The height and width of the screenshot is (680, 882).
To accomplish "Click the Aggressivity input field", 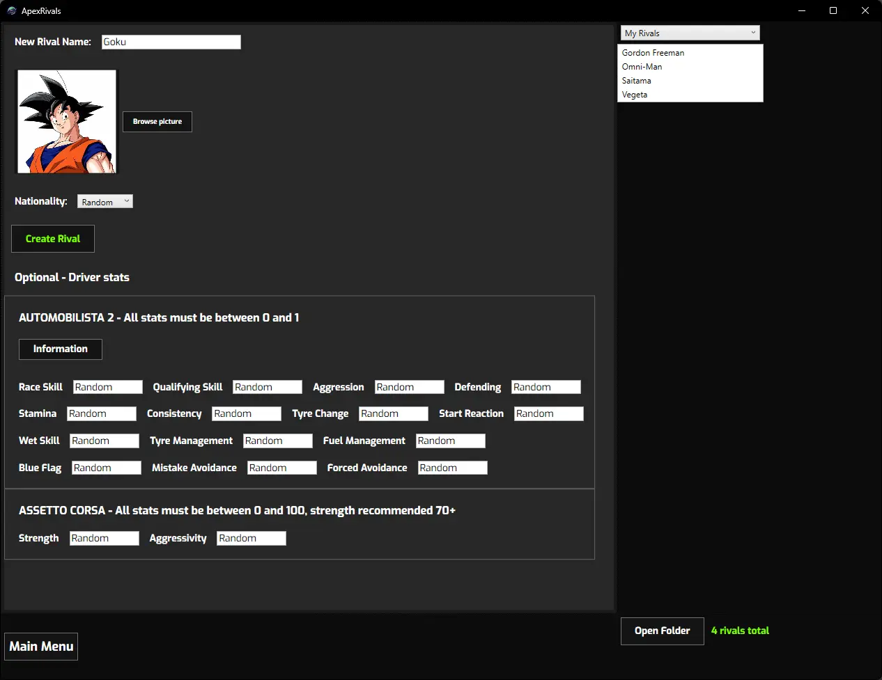I will (x=252, y=538).
